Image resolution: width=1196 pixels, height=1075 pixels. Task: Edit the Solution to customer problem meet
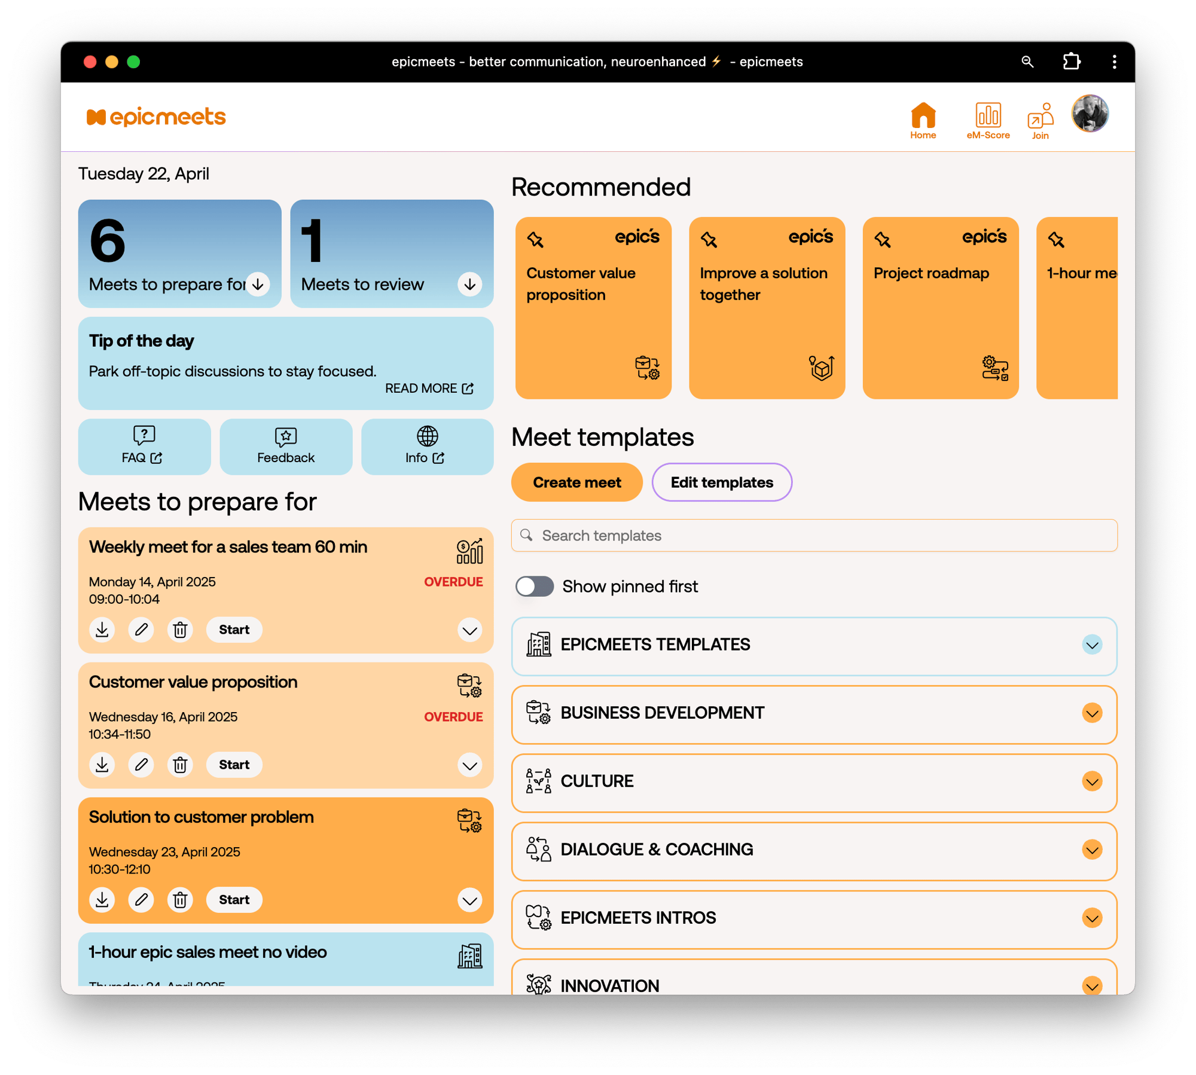pos(141,900)
